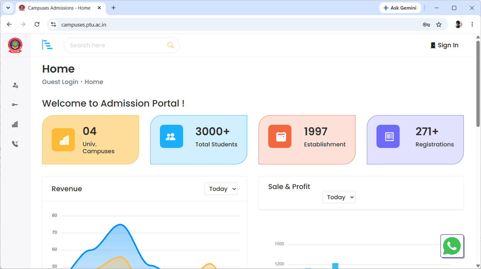Click the Home page title
This screenshot has width=481, height=269.
pyautogui.click(x=58, y=69)
